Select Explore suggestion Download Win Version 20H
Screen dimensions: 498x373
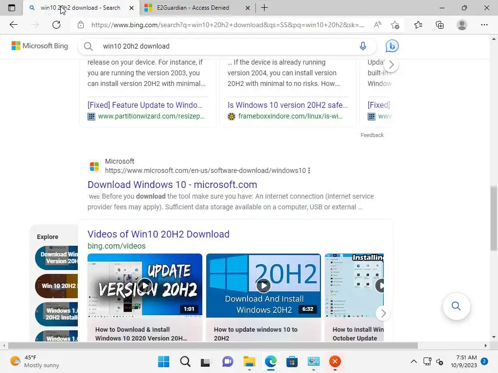tap(56, 258)
